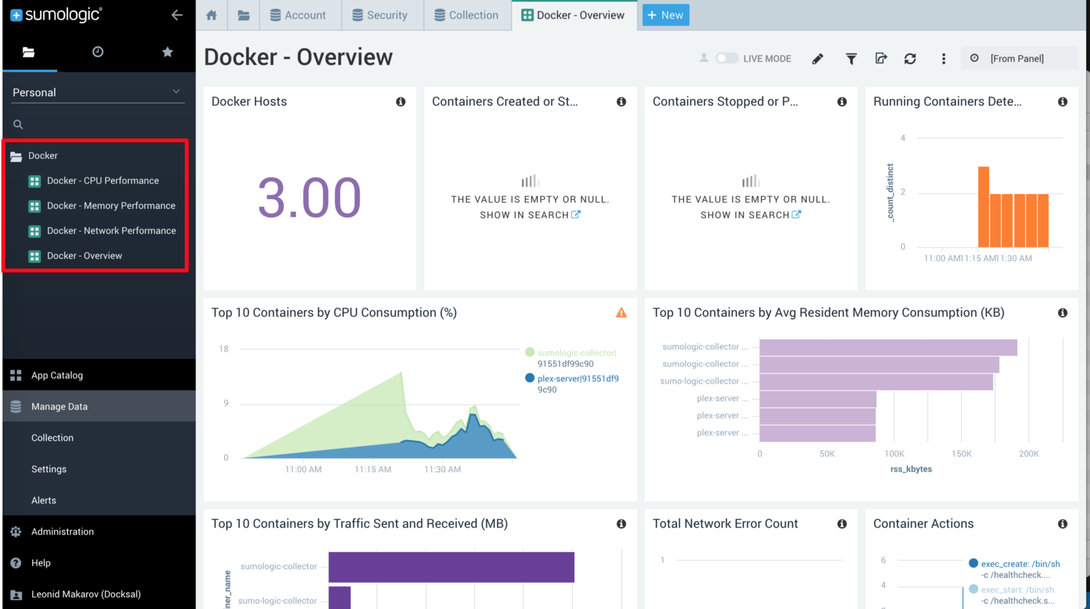Open Show in Search for Containers Created

point(530,215)
